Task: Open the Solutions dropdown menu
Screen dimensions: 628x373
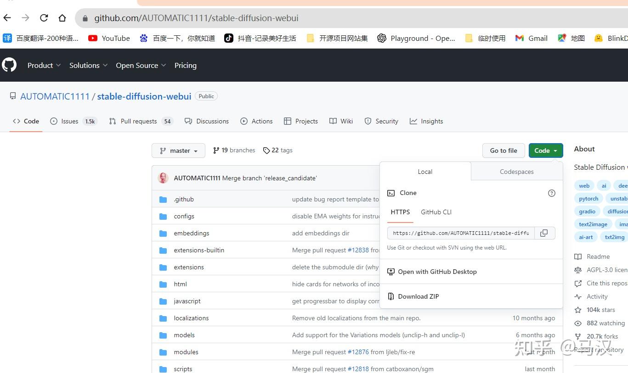Action: pyautogui.click(x=88, y=65)
